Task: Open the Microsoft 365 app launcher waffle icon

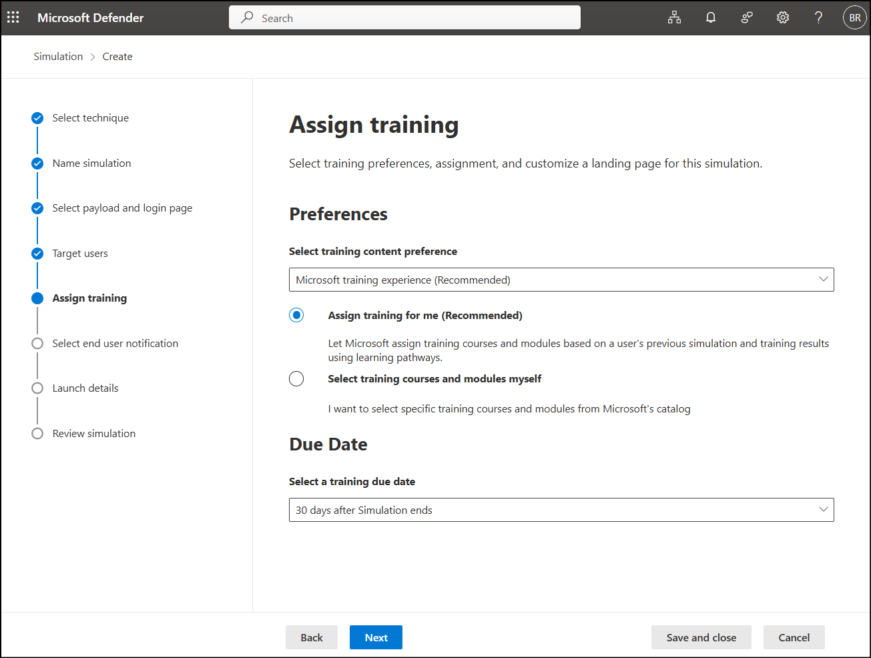Action: coord(13,17)
